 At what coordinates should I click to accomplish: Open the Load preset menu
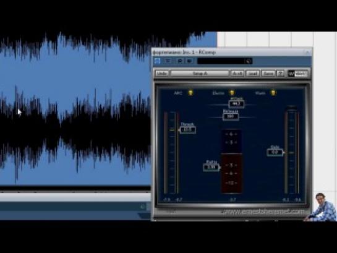(x=253, y=74)
